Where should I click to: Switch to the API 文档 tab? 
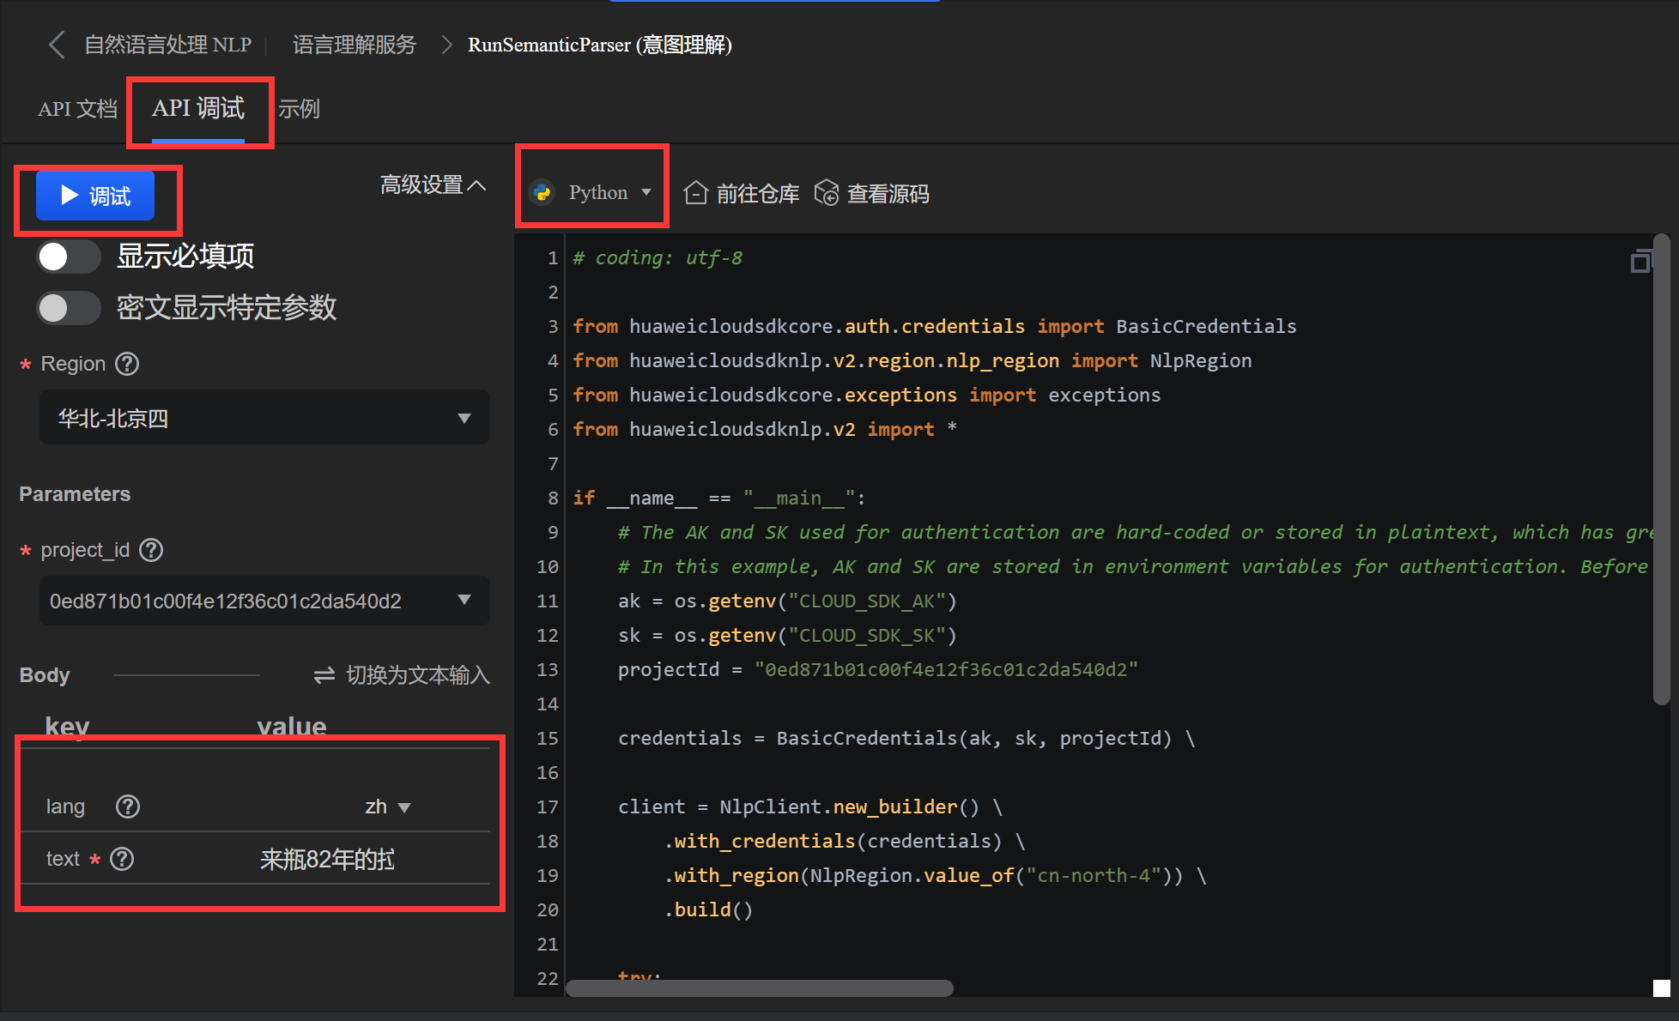77,109
